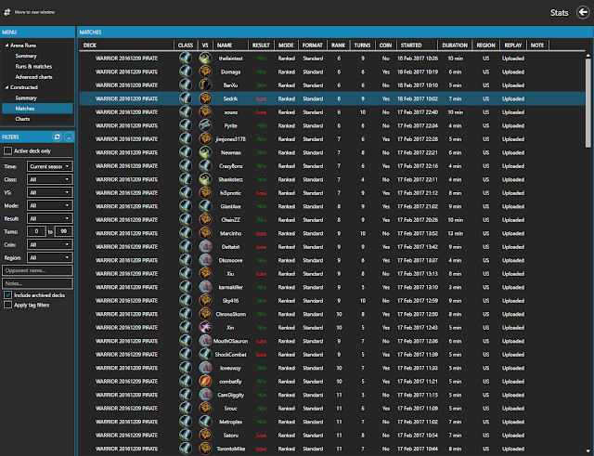Image resolution: width=594 pixels, height=456 pixels.
Task: Select the match row against jimjones3178
Action: point(332,139)
